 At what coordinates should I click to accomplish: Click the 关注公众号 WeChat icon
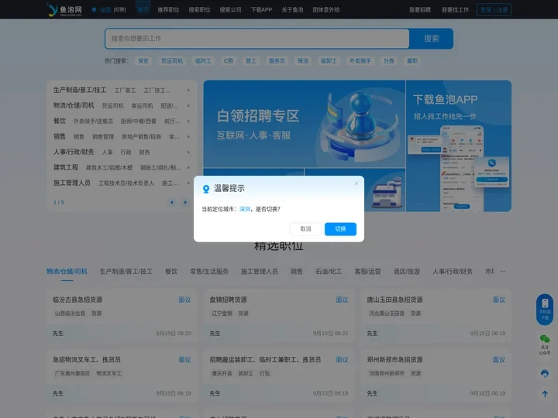coord(545,344)
